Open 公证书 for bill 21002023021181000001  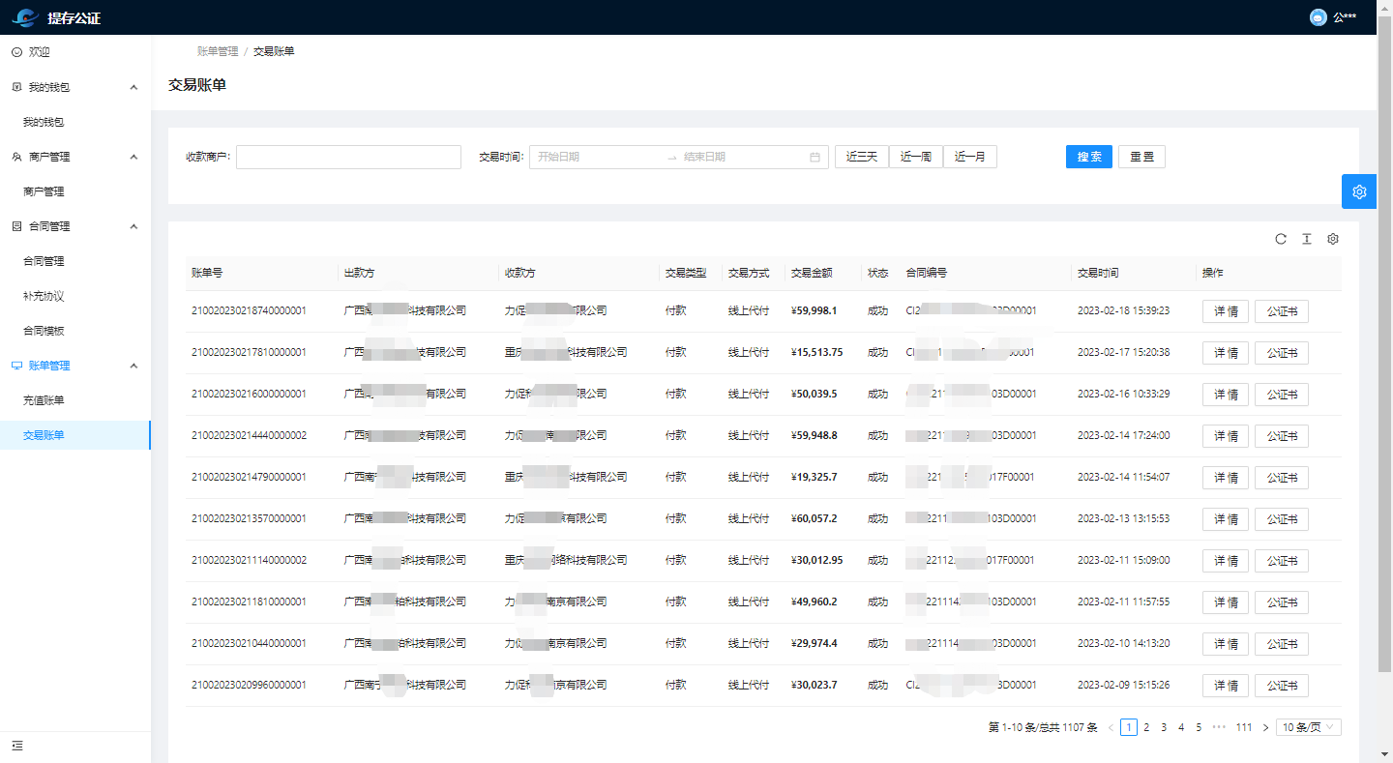click(x=1282, y=602)
